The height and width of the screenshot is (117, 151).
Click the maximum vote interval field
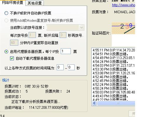[x=71, y=67]
